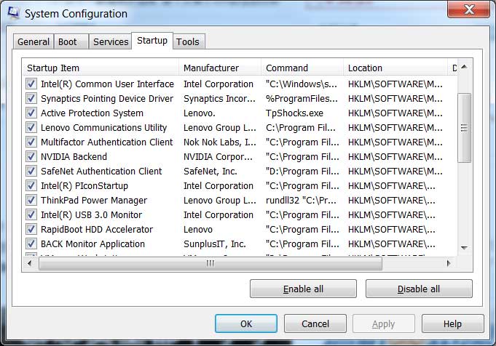
Task: Click the Cancel button
Action: (x=315, y=323)
